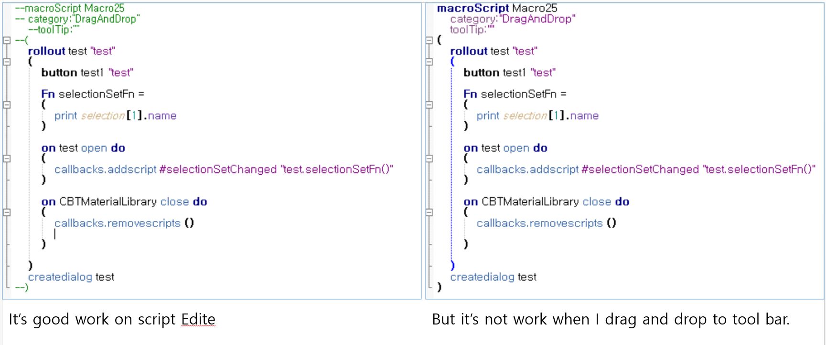
Task: Click "button test1" line in the right editor
Action: coord(509,73)
